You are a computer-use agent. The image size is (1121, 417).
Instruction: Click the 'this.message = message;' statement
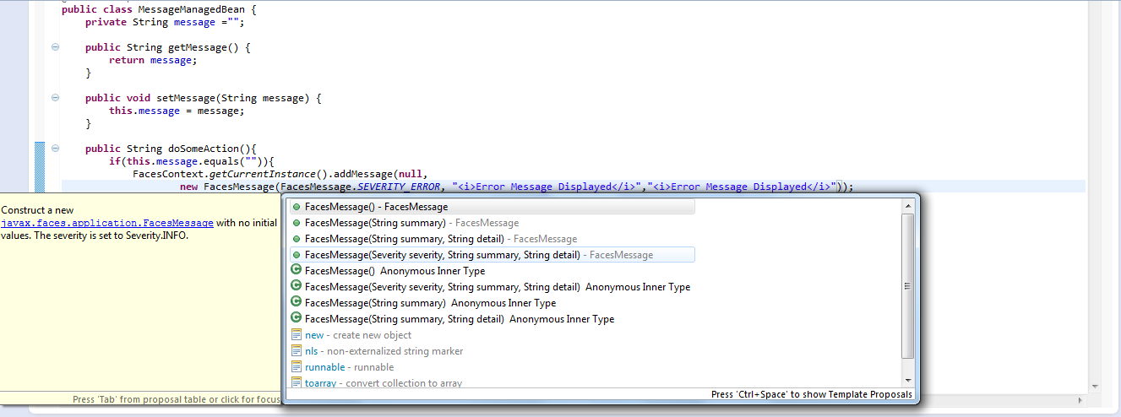(x=176, y=111)
